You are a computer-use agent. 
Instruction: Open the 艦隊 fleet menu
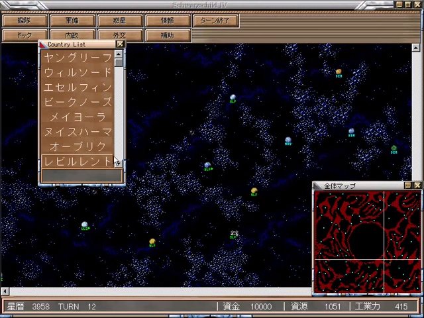click(25, 21)
